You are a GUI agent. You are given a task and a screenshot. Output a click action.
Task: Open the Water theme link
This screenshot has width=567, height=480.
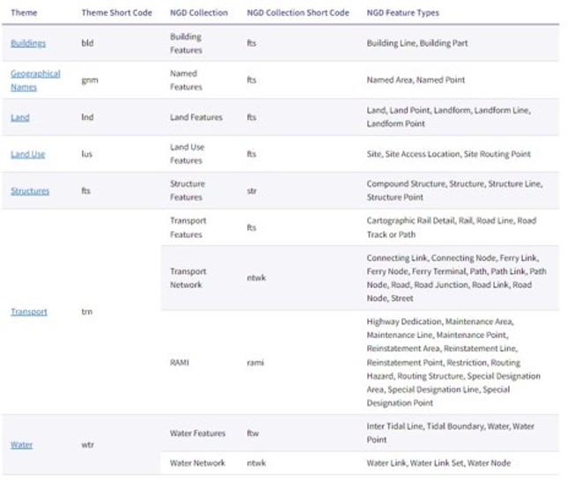coord(21,445)
